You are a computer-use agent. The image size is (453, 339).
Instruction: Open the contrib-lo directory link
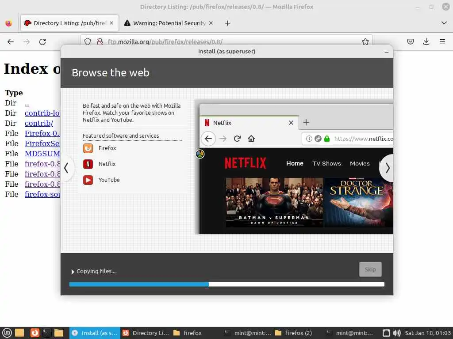point(42,113)
